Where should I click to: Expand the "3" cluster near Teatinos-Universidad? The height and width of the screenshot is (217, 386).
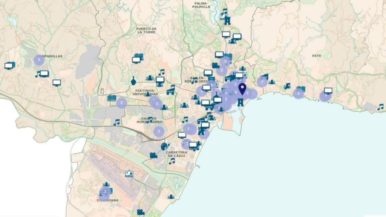click(x=157, y=104)
